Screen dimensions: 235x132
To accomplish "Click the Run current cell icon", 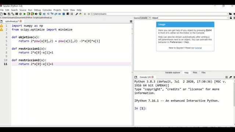I will point(29,14).
